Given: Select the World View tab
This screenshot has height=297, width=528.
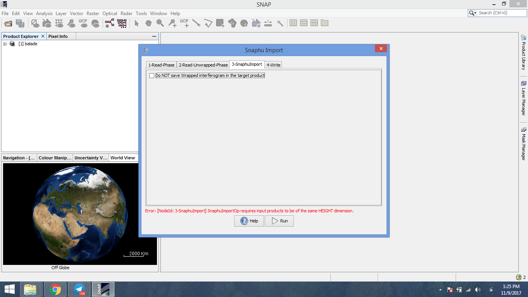Looking at the screenshot, I should pos(123,158).
